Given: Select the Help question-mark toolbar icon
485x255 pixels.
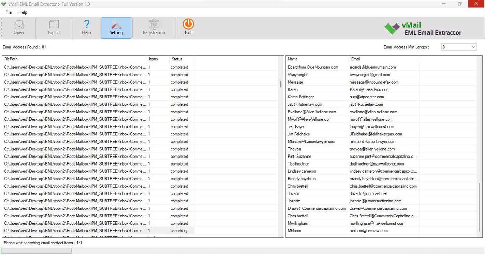Looking at the screenshot, I should point(86,27).
